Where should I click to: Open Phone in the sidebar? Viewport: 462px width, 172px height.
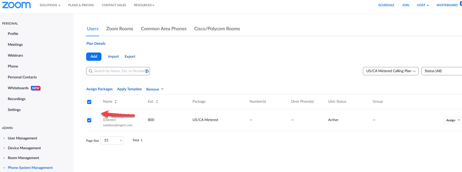[13, 66]
